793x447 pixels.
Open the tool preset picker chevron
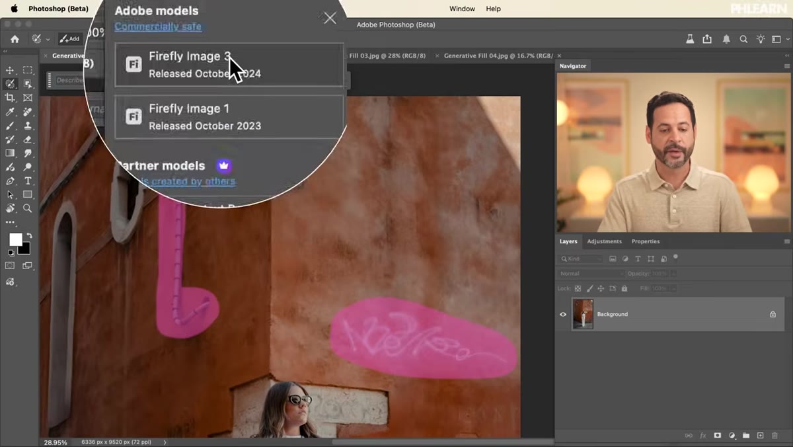pos(48,40)
